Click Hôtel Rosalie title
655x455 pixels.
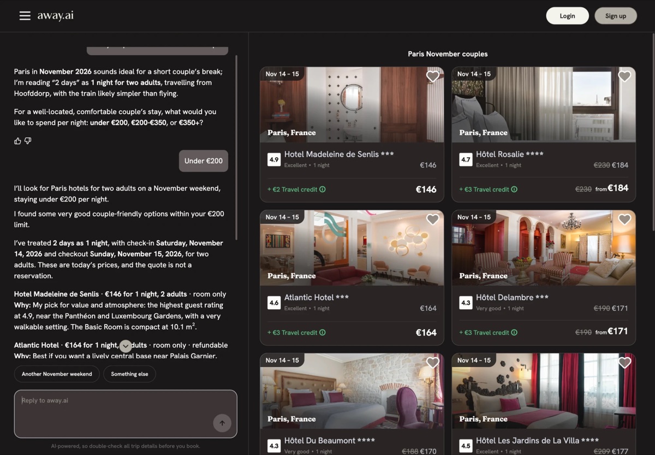pyautogui.click(x=500, y=155)
